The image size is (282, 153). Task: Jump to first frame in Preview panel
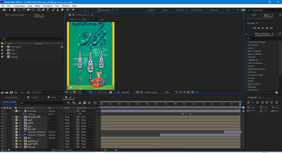[x=254, y=28]
